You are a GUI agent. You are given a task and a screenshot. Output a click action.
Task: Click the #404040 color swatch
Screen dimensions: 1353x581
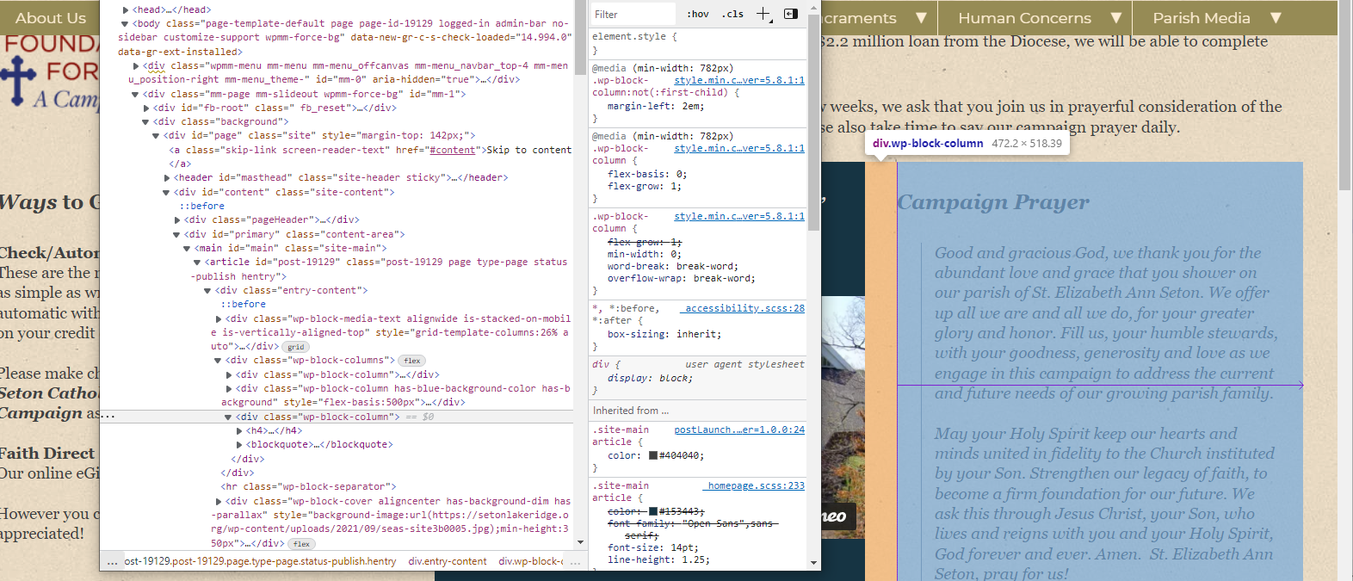tap(653, 456)
